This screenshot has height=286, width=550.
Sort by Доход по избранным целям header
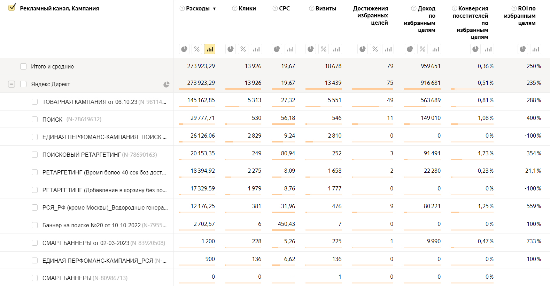pyautogui.click(x=420, y=19)
